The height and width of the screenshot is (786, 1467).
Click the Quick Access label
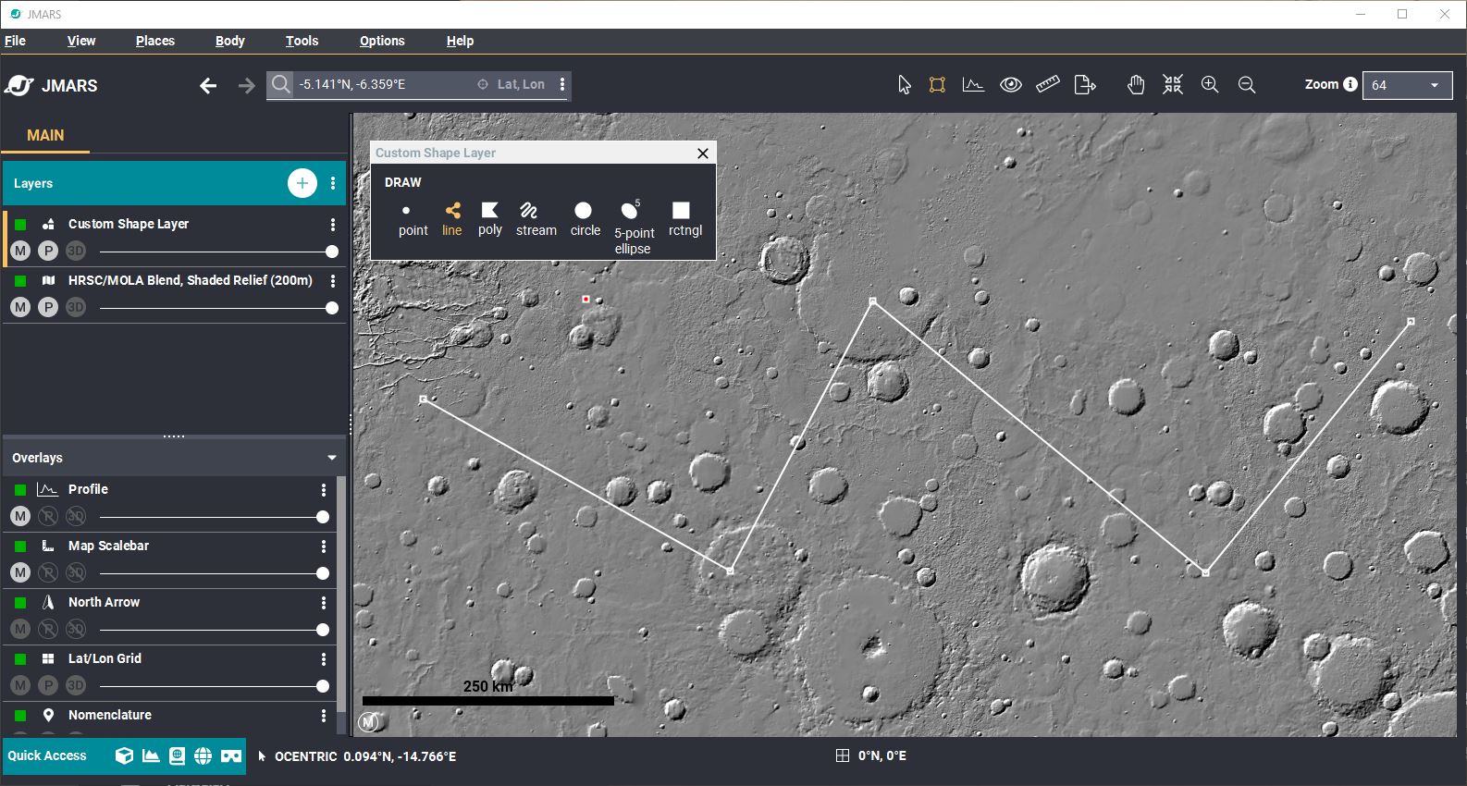[47, 755]
